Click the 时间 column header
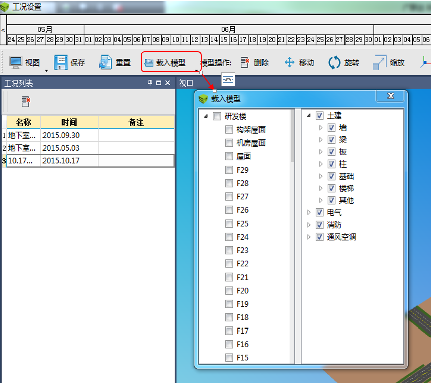Screen dimensions: 431x383 (69, 122)
